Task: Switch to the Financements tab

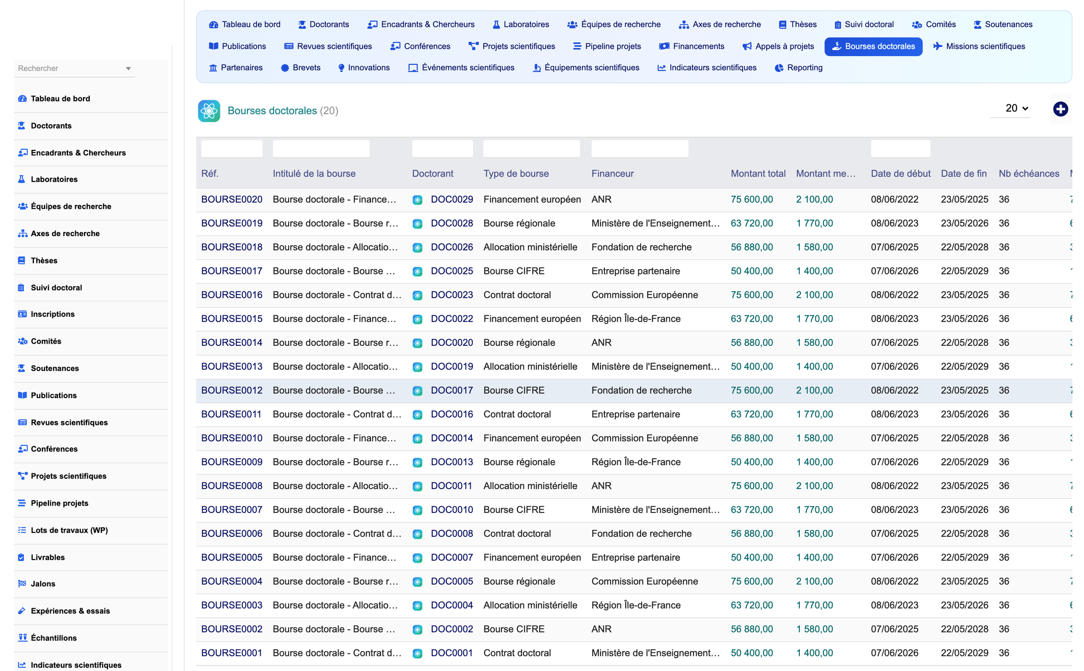Action: point(691,46)
